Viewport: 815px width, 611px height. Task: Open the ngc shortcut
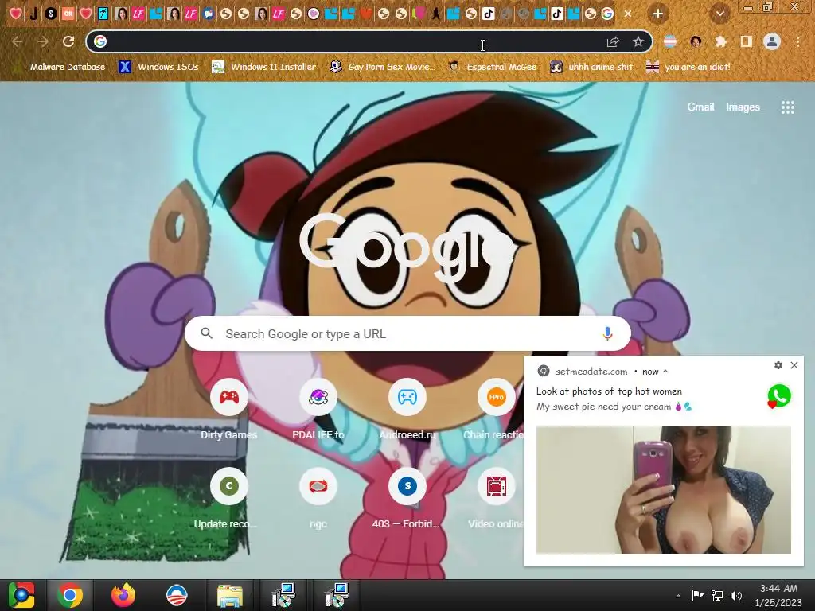click(318, 500)
